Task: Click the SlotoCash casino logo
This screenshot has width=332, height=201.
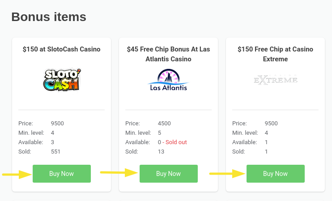Action: 61,80
